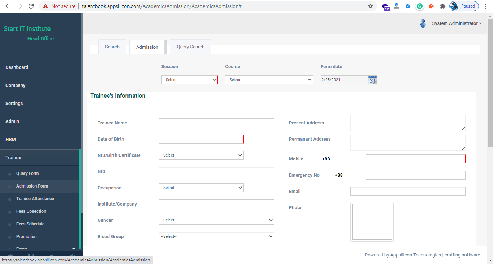
Task: Click the Trainee Name input field
Action: click(216, 123)
